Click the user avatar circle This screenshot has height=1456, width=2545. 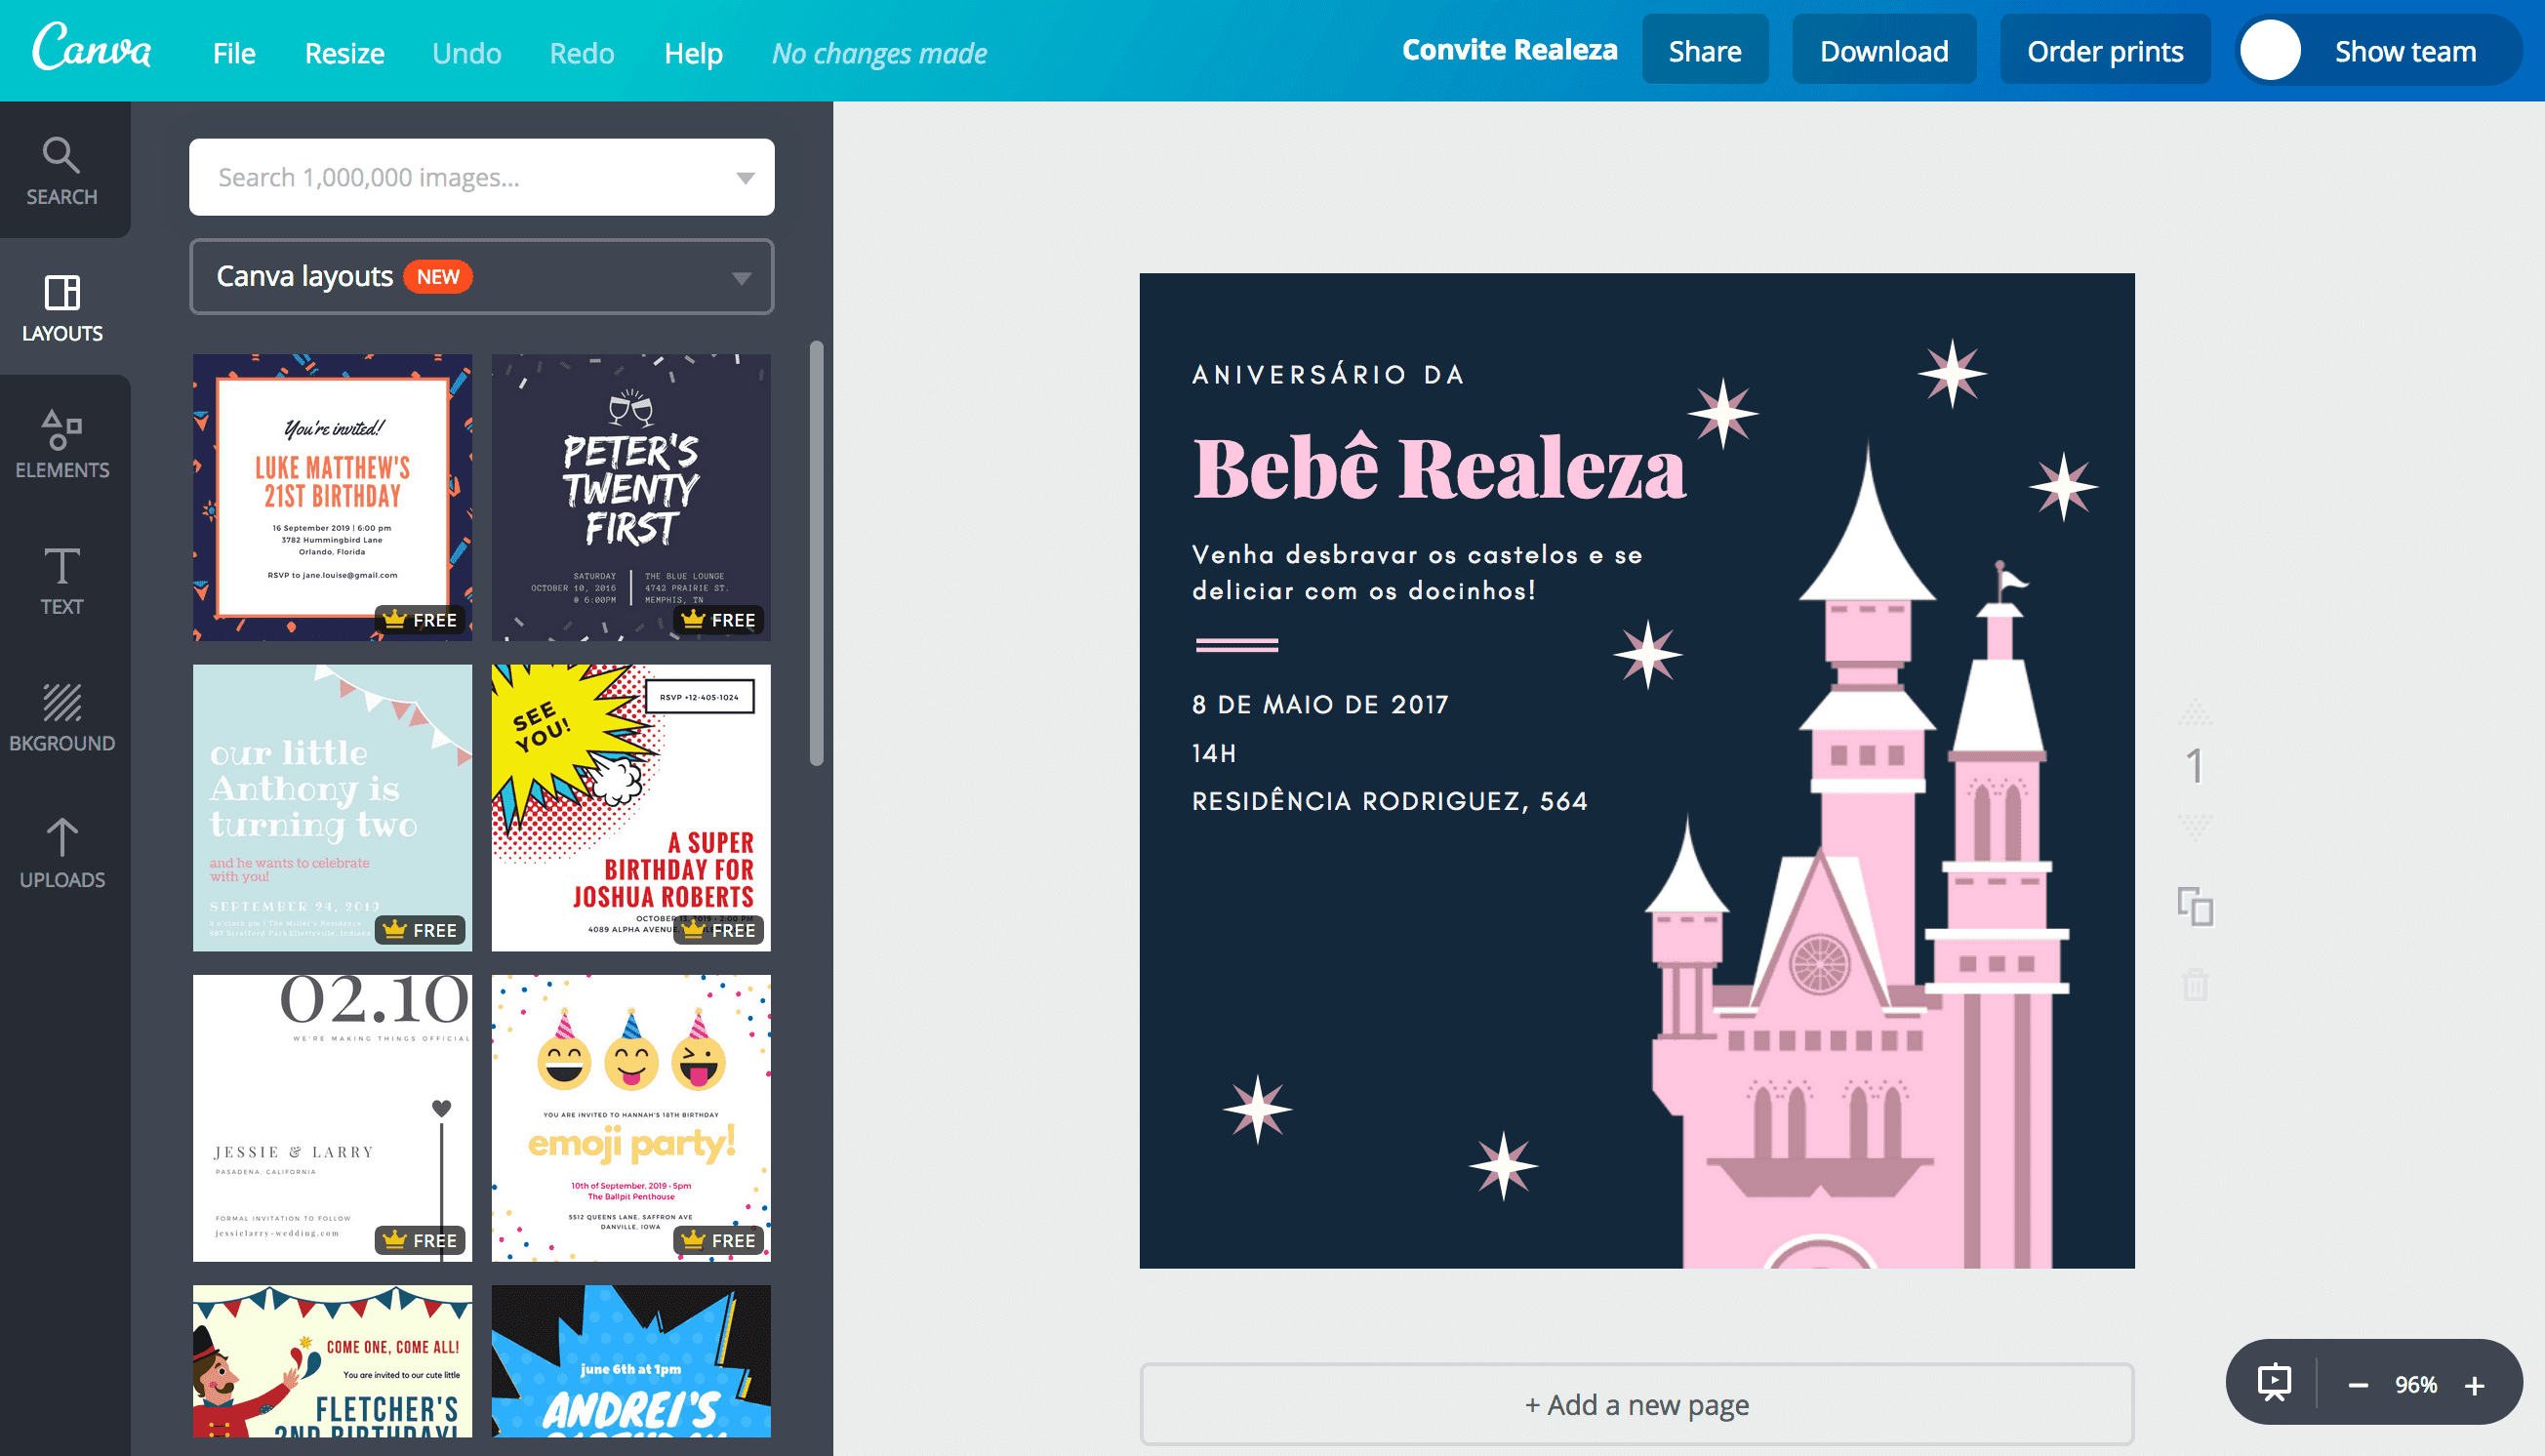pyautogui.click(x=2270, y=50)
